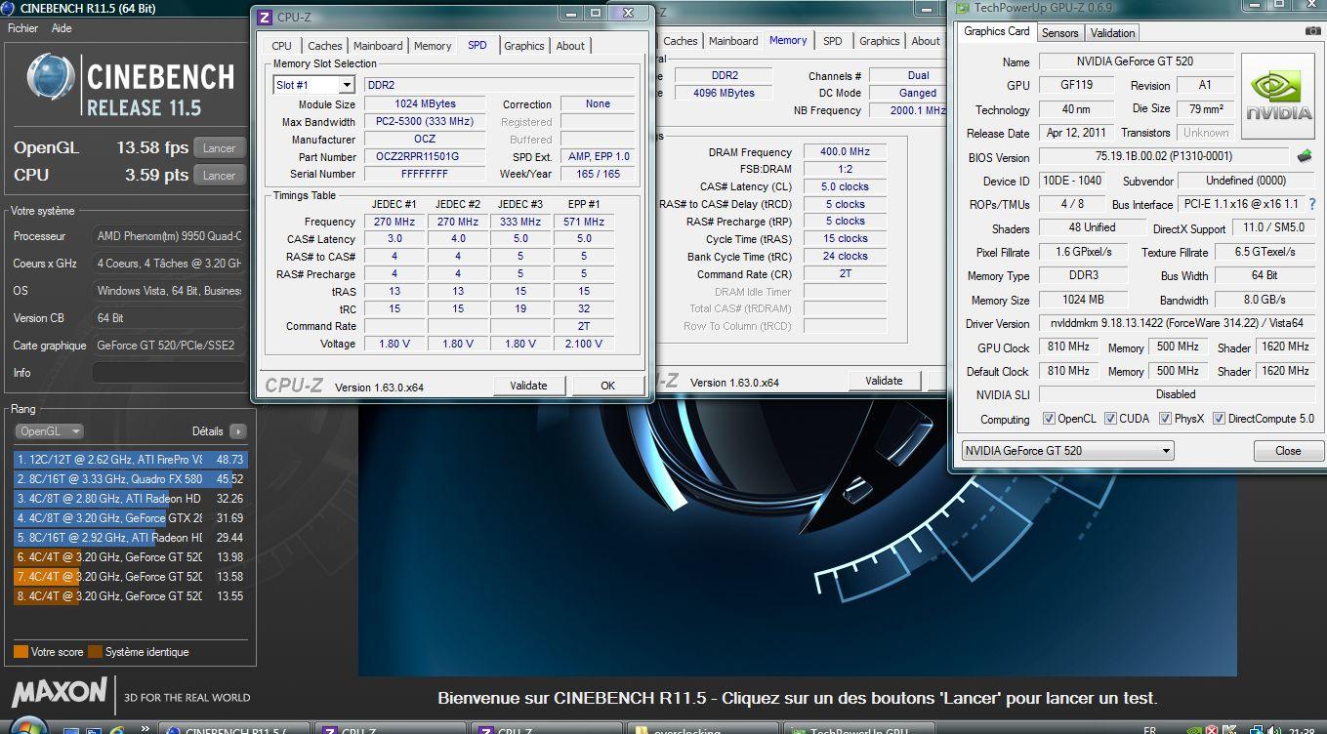Switch to About tab in front CPU-Z

coord(570,46)
